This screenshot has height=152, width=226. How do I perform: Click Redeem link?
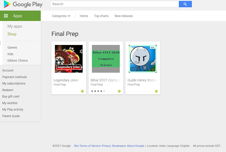click(8, 90)
